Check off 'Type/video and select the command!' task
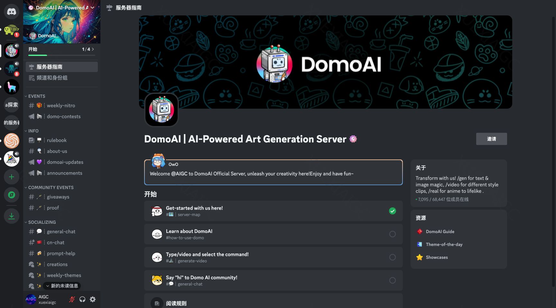 coord(392,257)
